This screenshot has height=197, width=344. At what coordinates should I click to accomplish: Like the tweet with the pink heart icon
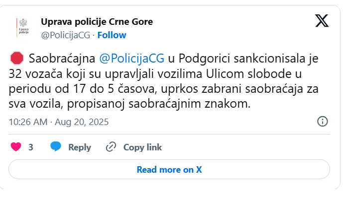point(16,147)
